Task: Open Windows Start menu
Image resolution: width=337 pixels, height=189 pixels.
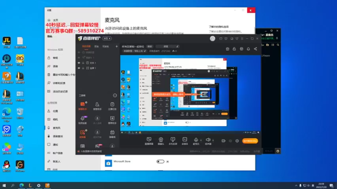Action: click(4, 185)
